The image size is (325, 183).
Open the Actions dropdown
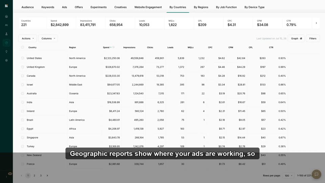coord(27,38)
